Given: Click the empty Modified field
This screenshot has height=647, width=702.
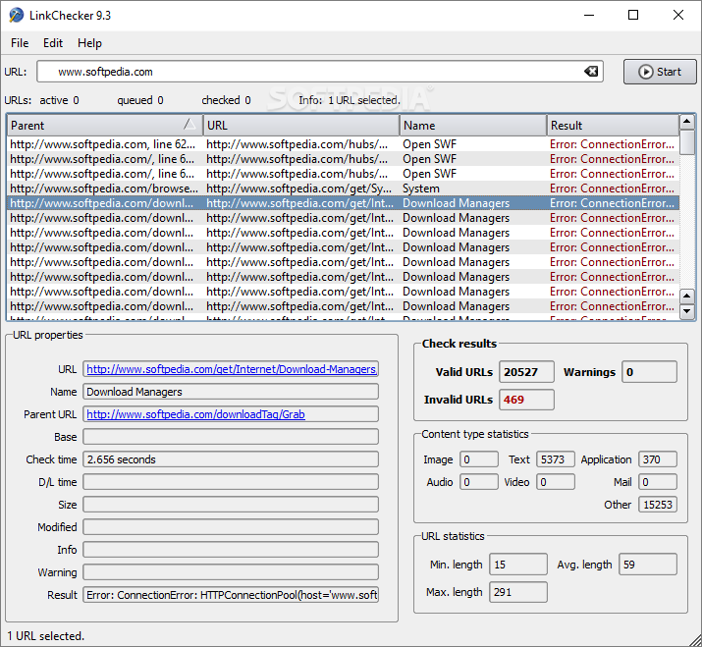Looking at the screenshot, I should point(231,527).
